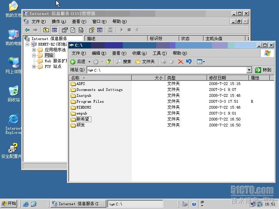Click the Explorer Up folder icon
Viewport: 279px width, 209px height.
(x=108, y=62)
